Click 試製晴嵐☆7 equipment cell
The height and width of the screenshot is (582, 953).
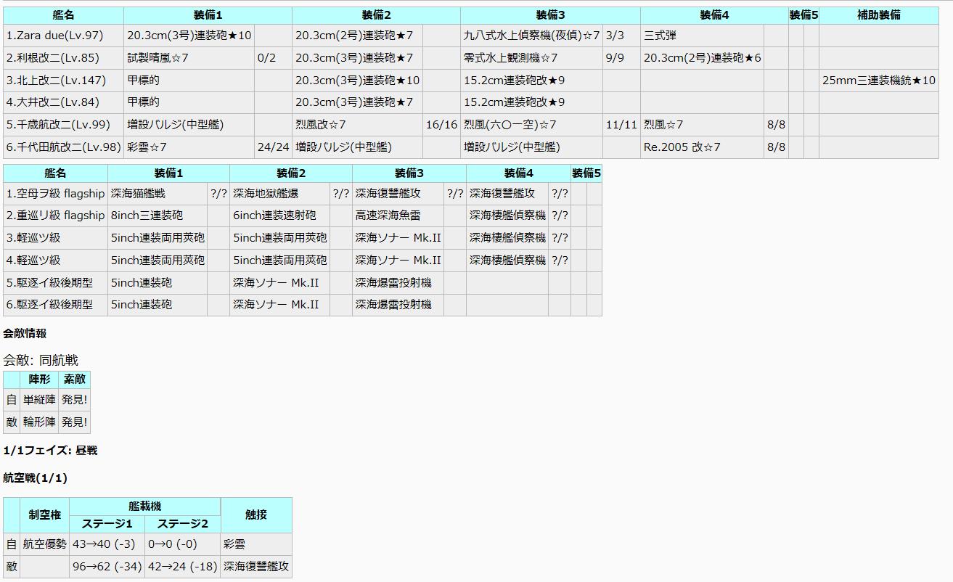click(x=189, y=58)
